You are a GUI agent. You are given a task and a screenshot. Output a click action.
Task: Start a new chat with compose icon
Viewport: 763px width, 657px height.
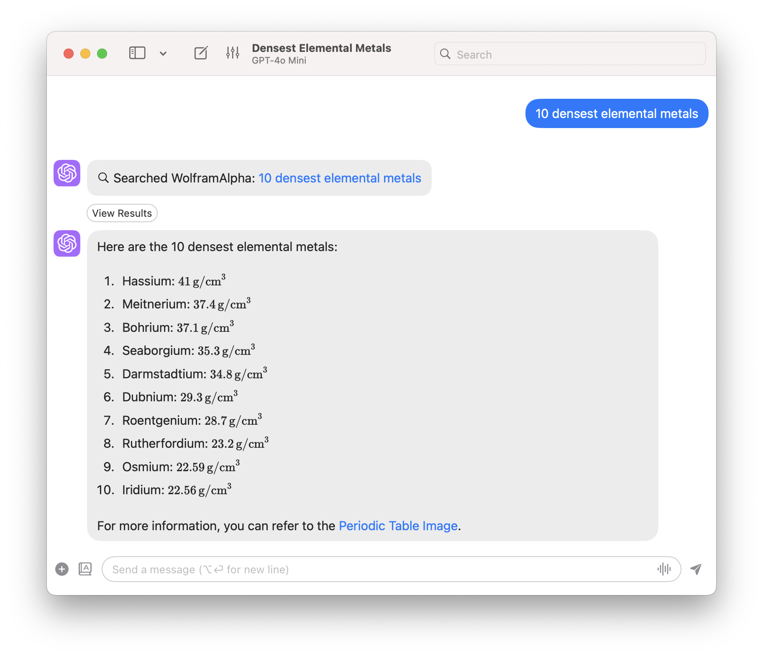pyautogui.click(x=201, y=53)
